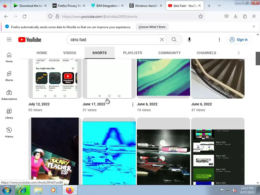Click the scrollbar down arrow
260x195 pixels.
[x=258, y=183]
